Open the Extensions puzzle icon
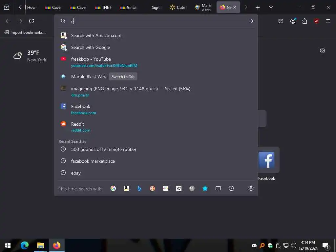336x252 pixels. pos(304,21)
